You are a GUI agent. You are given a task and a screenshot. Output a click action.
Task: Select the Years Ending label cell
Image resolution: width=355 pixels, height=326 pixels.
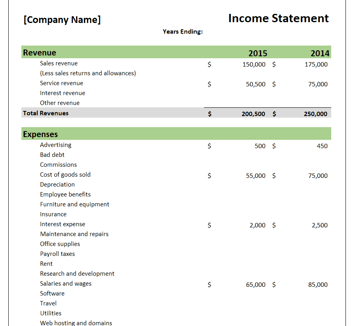183,31
